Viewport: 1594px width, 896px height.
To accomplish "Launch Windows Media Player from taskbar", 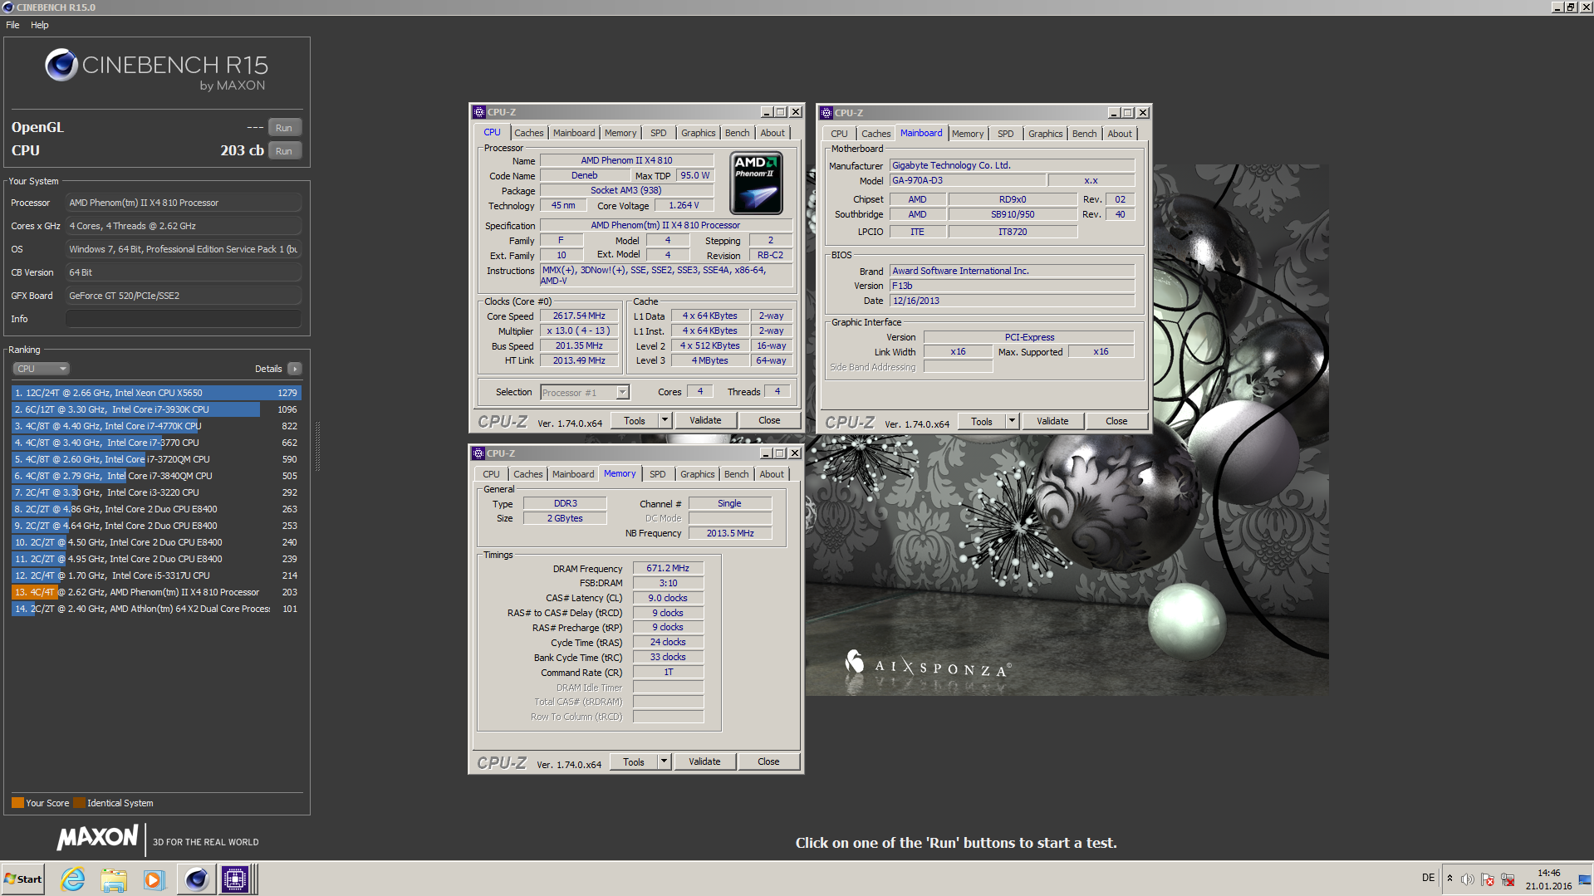I will click(154, 879).
